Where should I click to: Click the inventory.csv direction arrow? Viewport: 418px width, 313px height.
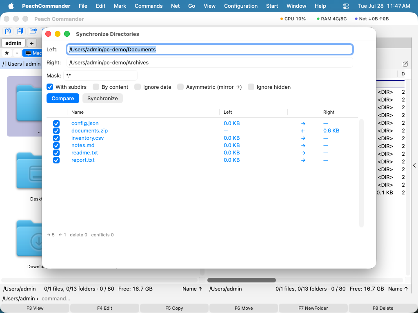[303, 138]
